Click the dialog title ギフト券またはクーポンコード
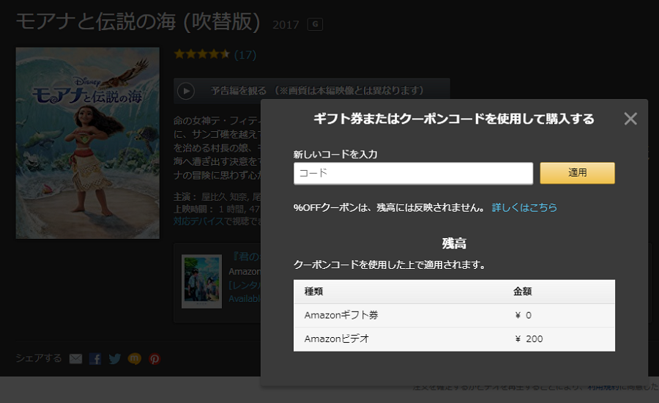The width and height of the screenshot is (659, 403). [x=454, y=119]
